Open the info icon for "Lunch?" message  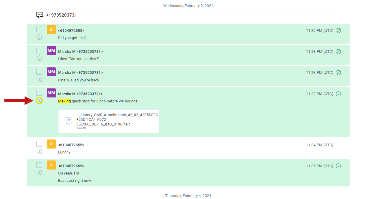click(39, 151)
